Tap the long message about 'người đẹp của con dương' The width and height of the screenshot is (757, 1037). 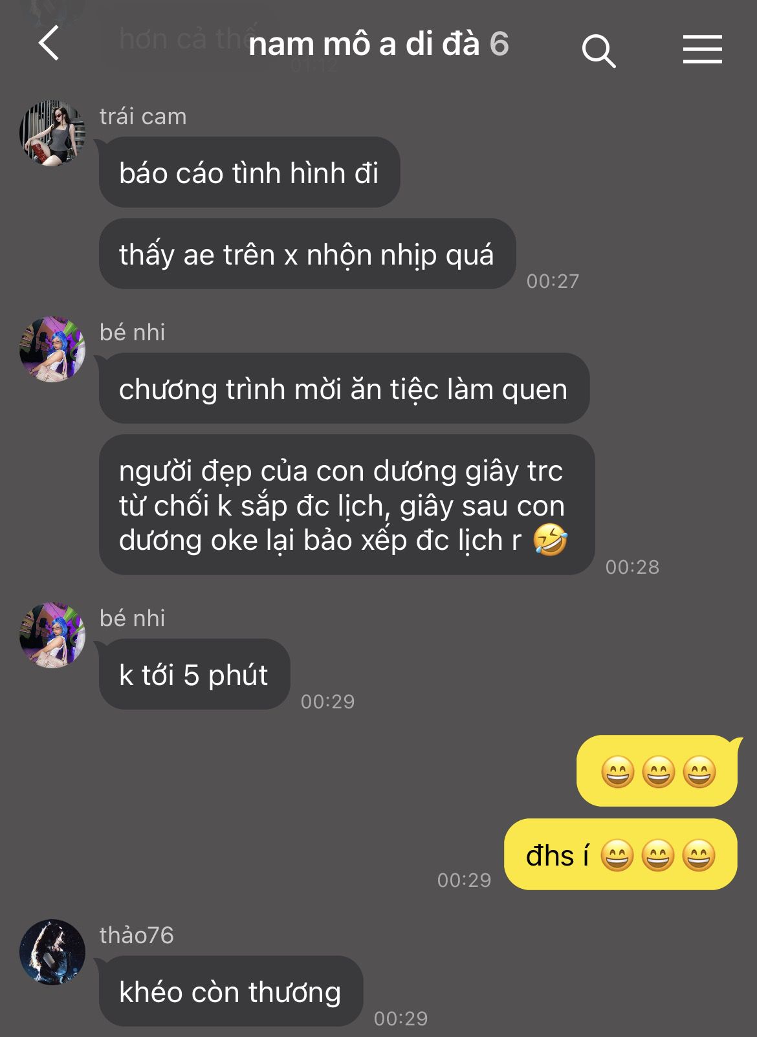[346, 505]
